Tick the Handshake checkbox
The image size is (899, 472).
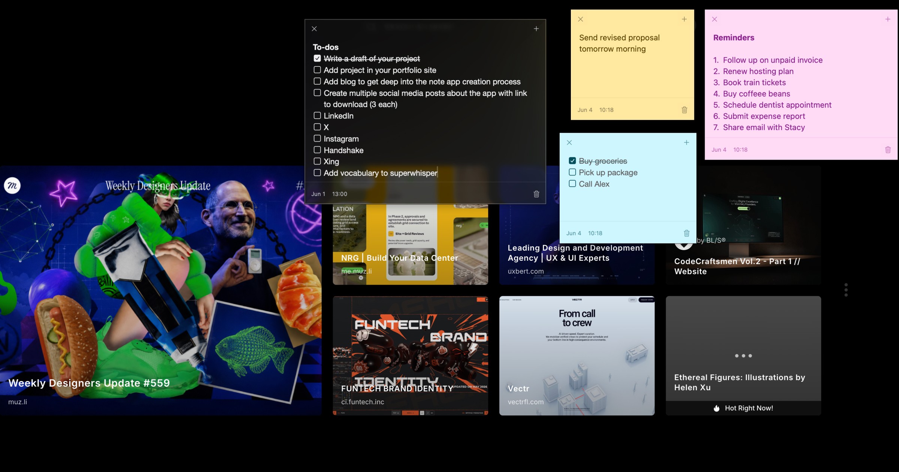point(317,150)
